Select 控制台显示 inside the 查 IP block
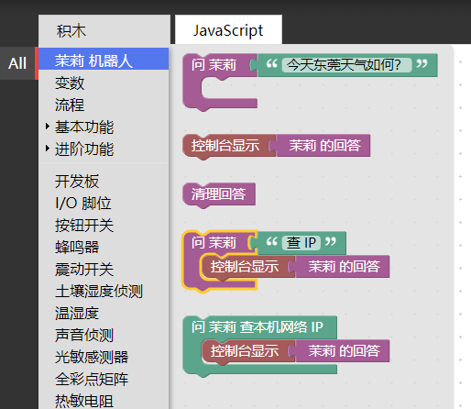Viewport: 471px width, 409px height. [245, 267]
